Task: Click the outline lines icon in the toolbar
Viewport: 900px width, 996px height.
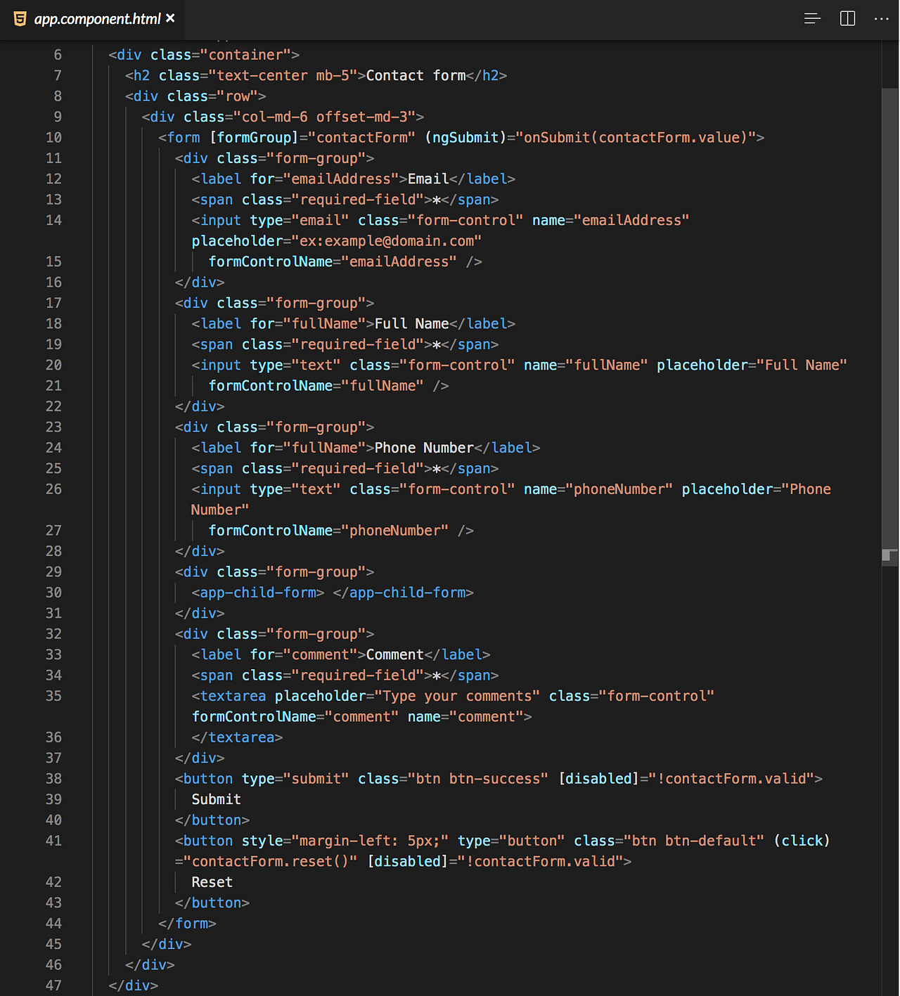Action: [812, 19]
